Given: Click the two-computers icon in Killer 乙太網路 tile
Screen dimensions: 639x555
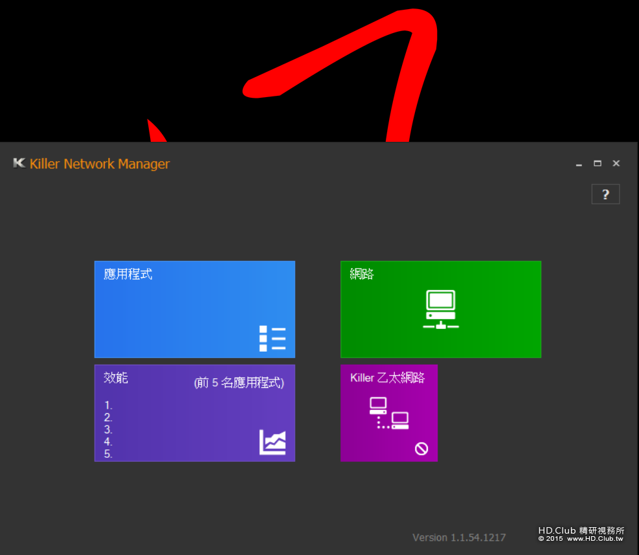Looking at the screenshot, I should pos(389,413).
